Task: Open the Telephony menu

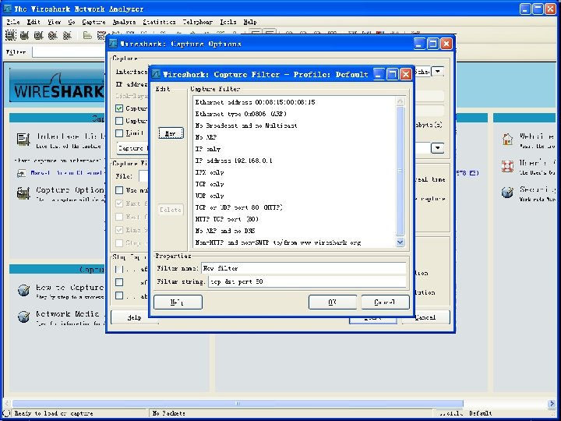Action: (x=197, y=22)
